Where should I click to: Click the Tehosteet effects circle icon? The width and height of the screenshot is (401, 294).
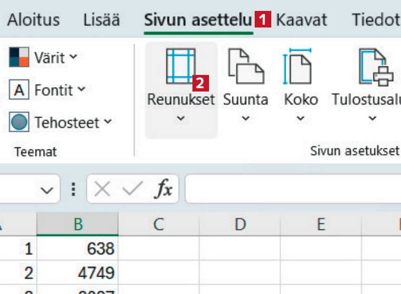click(19, 122)
